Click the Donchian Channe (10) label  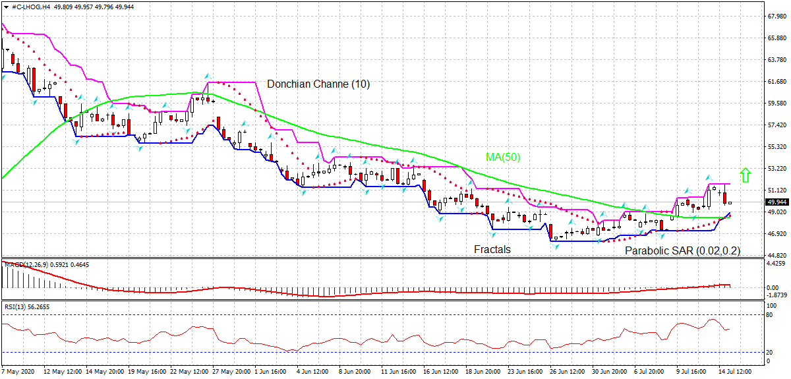click(x=318, y=84)
